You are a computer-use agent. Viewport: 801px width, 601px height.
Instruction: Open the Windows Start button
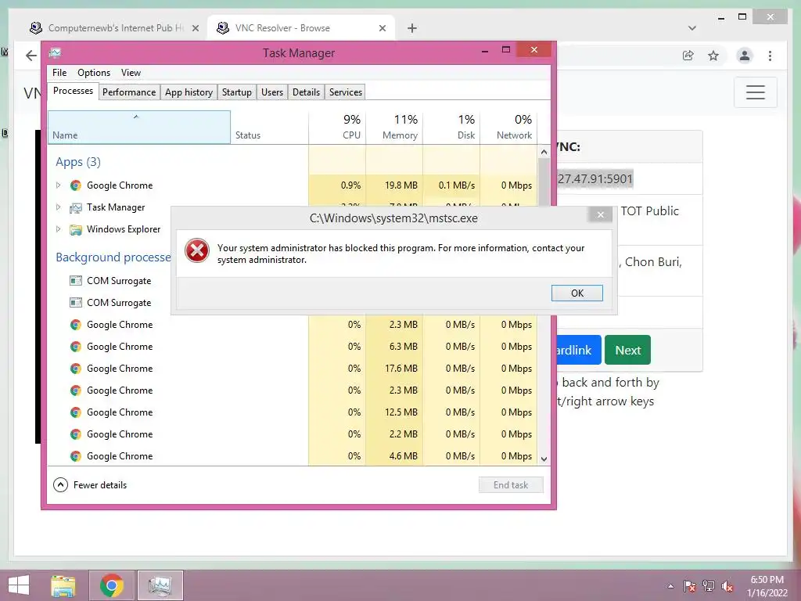[x=19, y=585]
